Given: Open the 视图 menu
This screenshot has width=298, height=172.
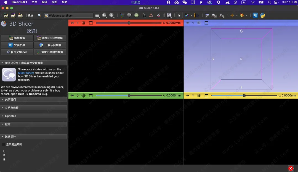Looking at the screenshot, I should click(x=54, y=2).
